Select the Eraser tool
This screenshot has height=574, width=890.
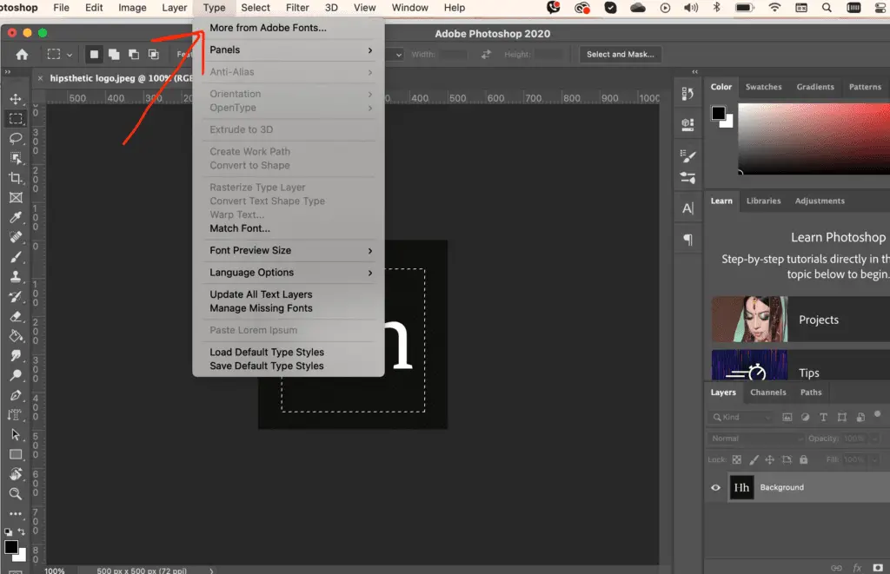click(x=16, y=316)
